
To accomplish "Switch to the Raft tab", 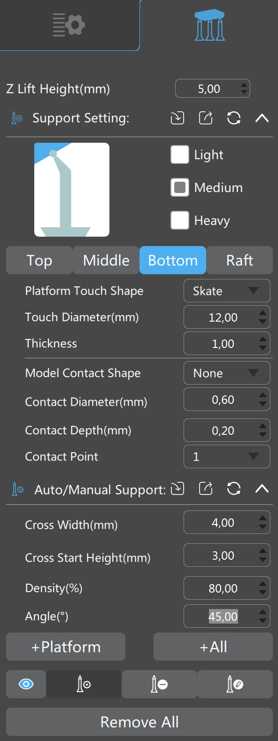I will (x=239, y=260).
